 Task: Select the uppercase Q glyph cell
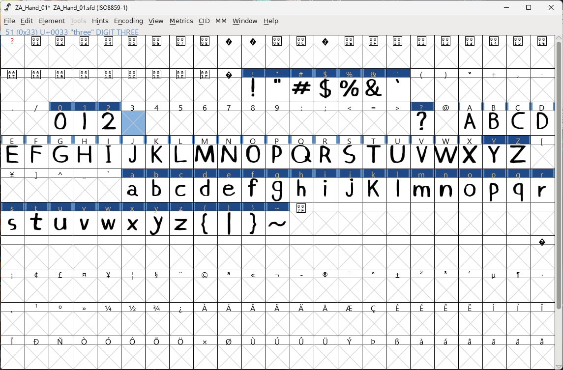tap(301, 155)
